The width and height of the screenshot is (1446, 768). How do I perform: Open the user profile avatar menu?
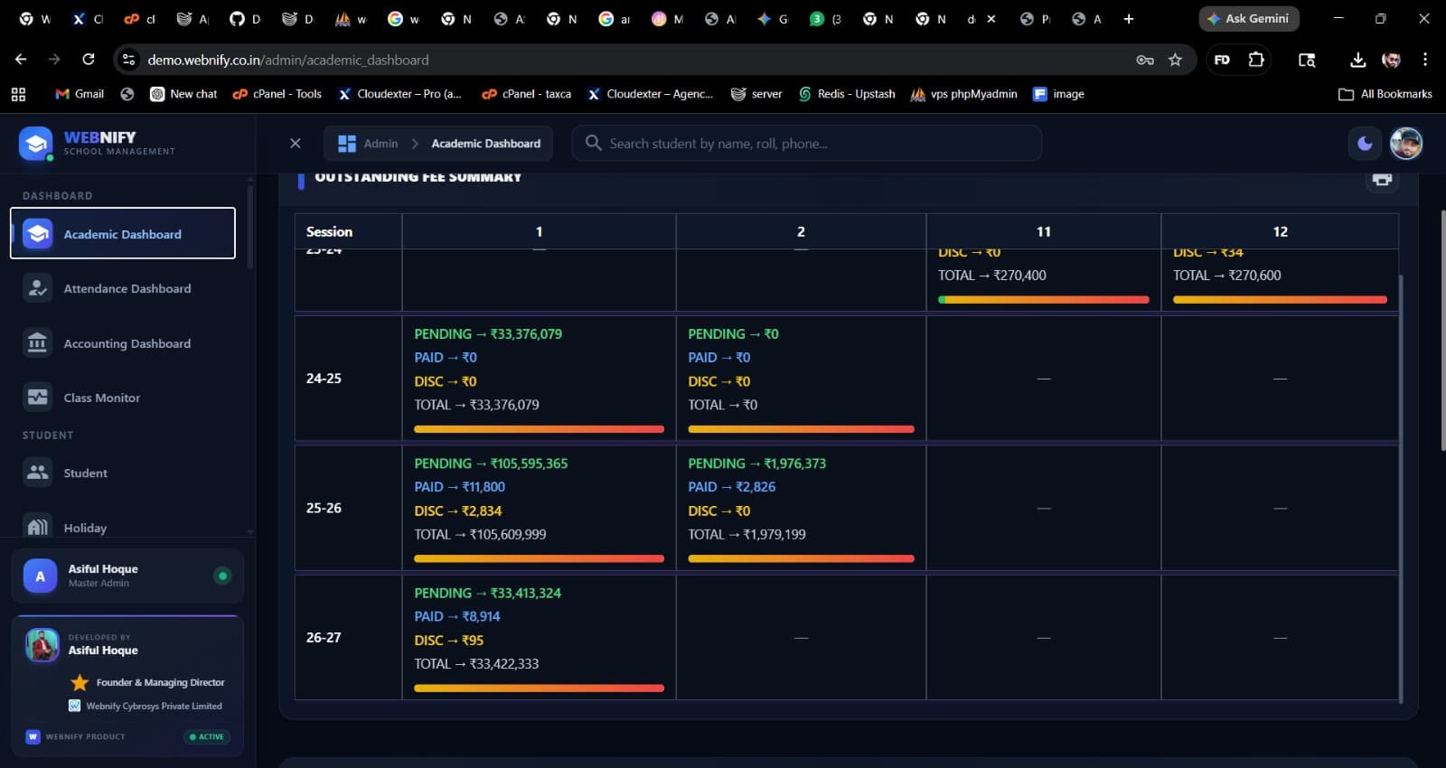click(x=1405, y=143)
